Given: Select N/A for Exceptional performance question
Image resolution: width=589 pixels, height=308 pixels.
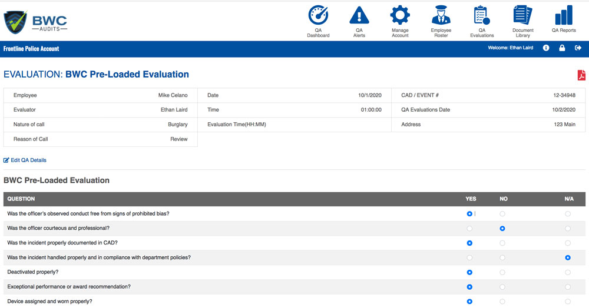Looking at the screenshot, I should (568, 287).
